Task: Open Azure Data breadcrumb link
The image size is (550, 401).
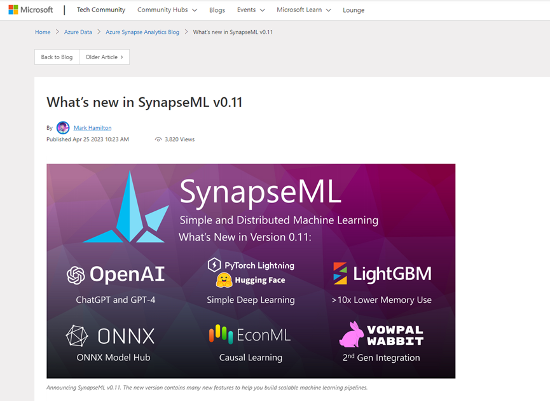Action: (x=78, y=32)
